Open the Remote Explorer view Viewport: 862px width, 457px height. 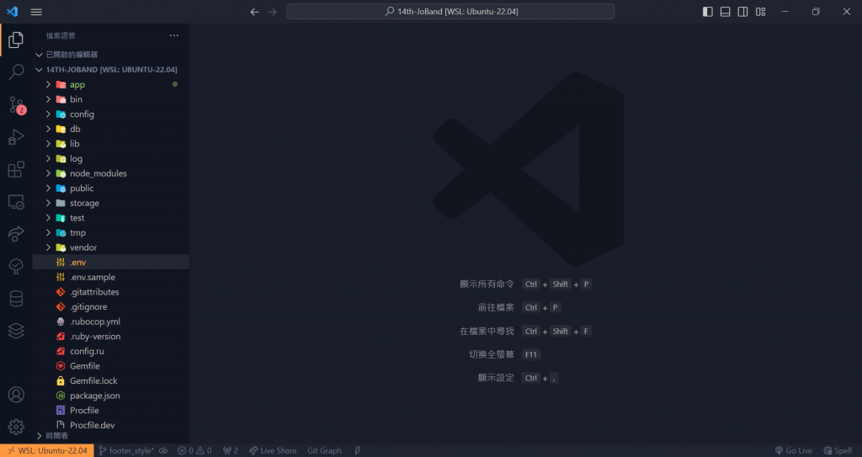pyautogui.click(x=16, y=202)
